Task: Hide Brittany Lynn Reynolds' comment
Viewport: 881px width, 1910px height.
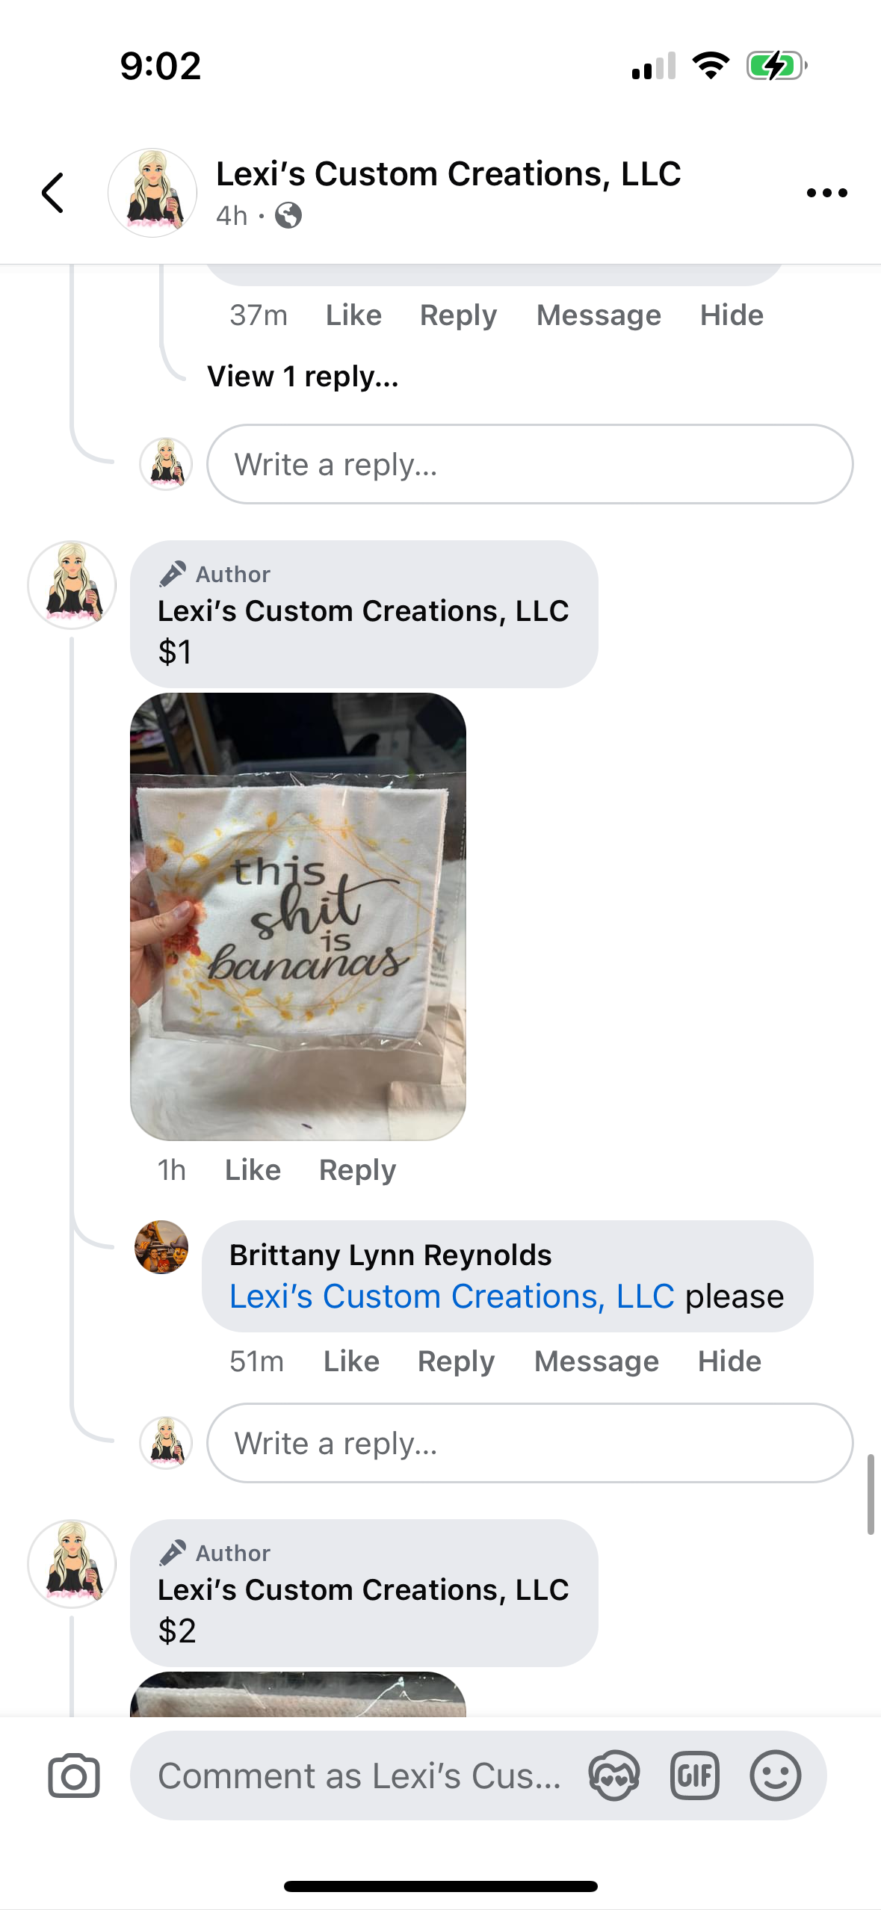Action: 729,1361
